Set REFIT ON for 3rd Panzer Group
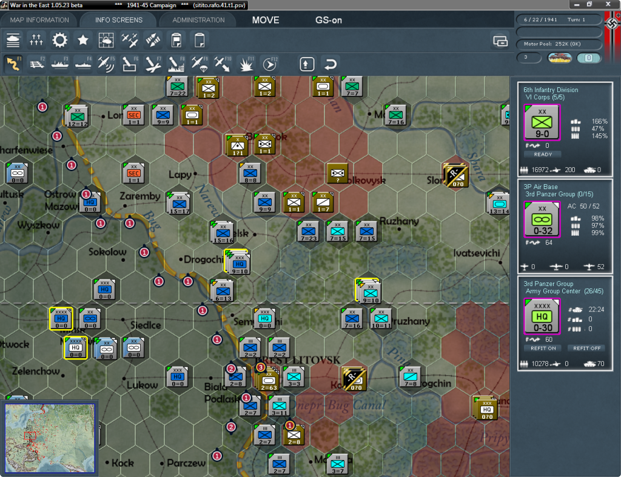 click(543, 349)
